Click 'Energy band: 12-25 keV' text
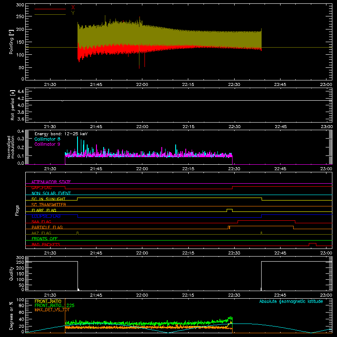 click(61, 134)
